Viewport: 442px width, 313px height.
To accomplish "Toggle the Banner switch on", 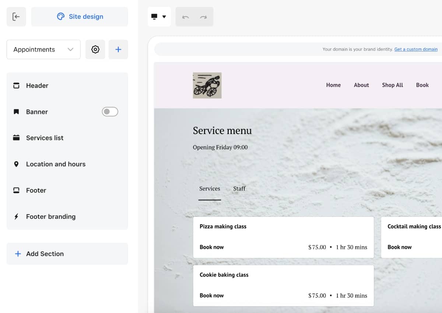I will [x=110, y=112].
